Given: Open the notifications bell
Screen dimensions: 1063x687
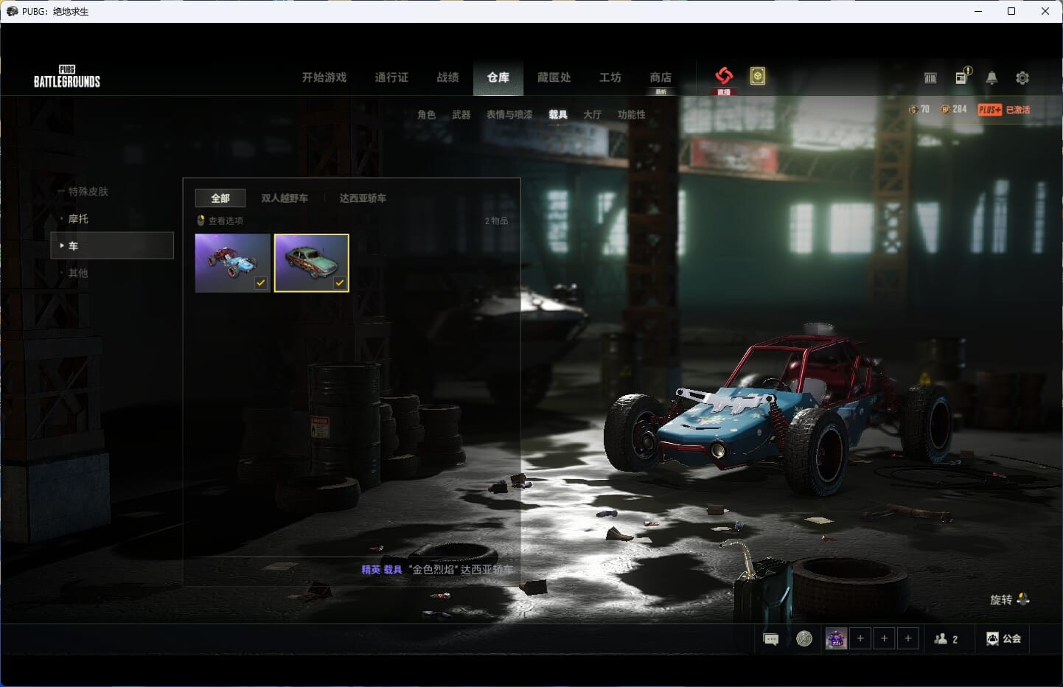Looking at the screenshot, I should pos(991,77).
